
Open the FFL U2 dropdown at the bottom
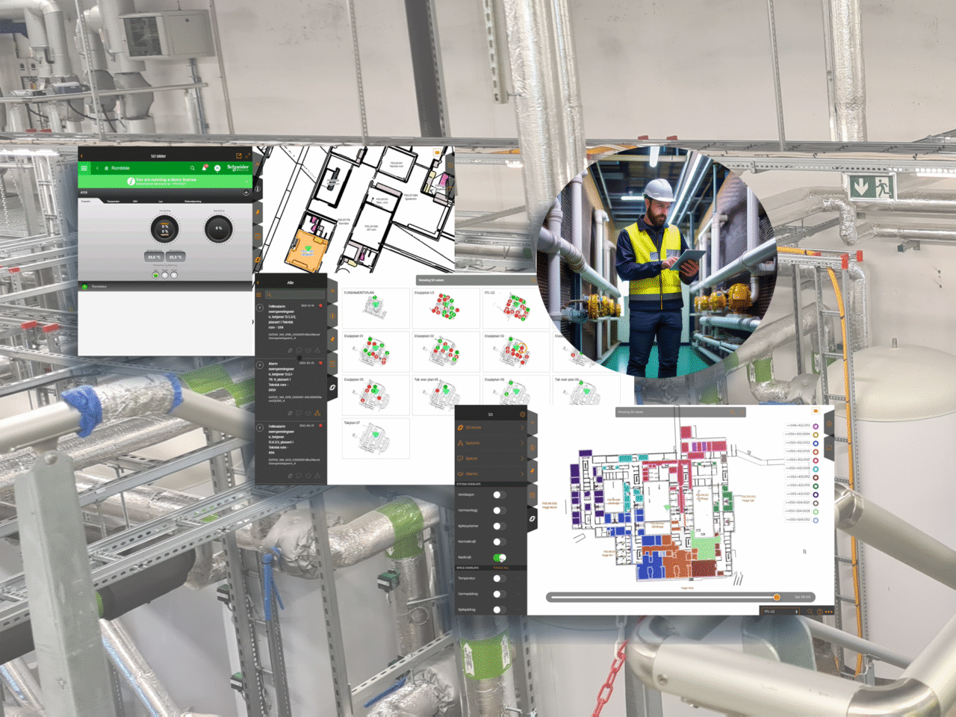780,611
